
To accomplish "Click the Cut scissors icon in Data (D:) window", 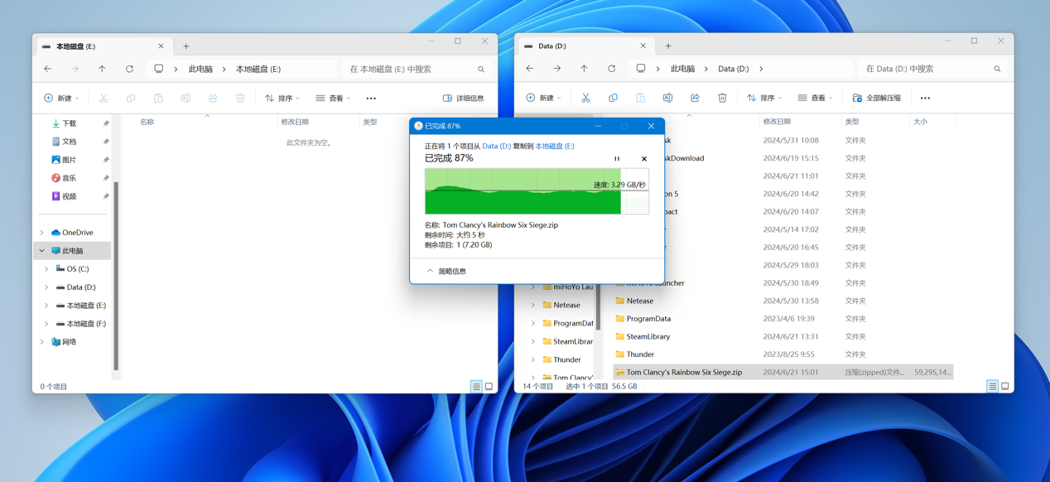I will click(x=585, y=98).
